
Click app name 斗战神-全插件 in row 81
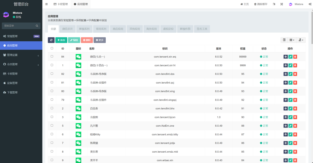[x=98, y=82]
